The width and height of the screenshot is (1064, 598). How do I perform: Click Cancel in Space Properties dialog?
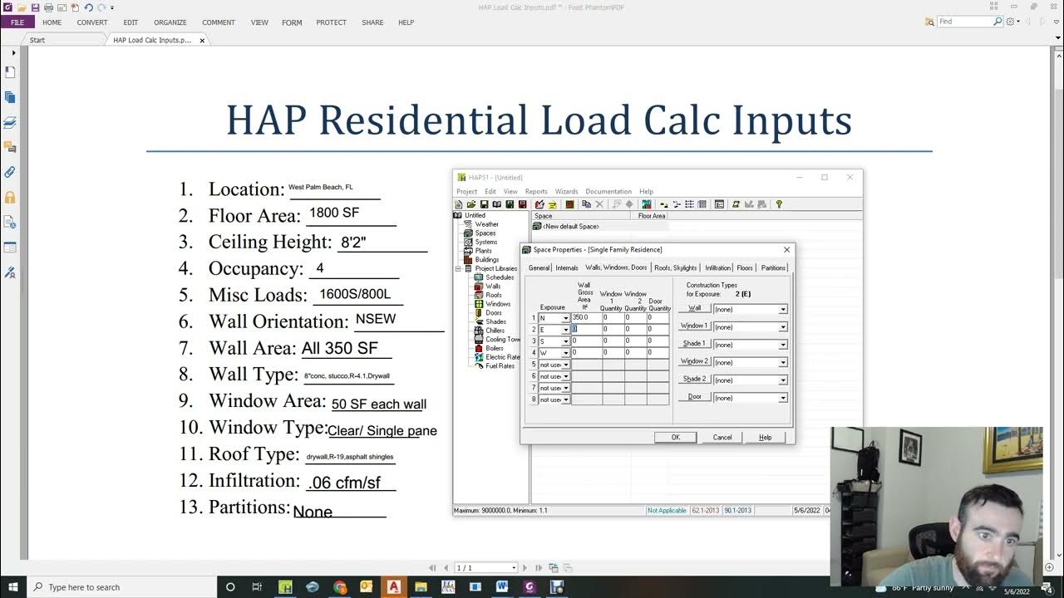click(x=722, y=437)
